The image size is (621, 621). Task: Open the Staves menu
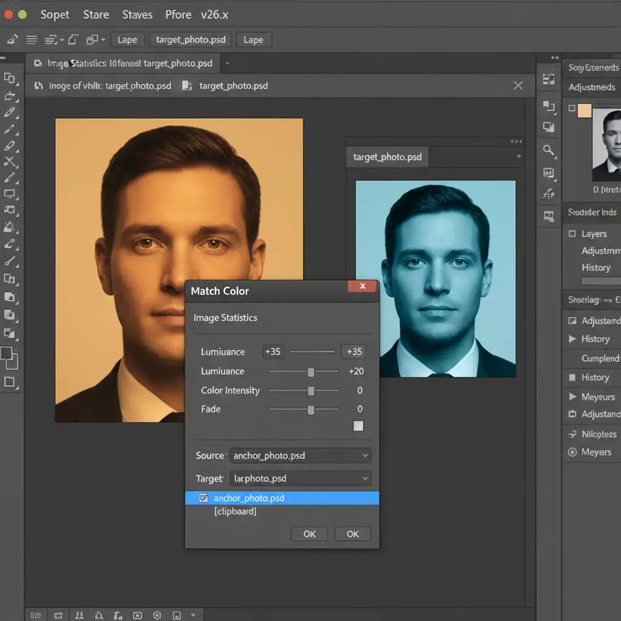(x=137, y=15)
